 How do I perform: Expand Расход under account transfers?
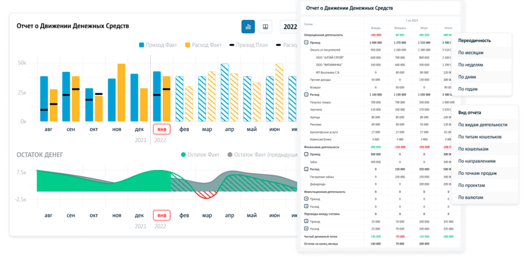306,229
